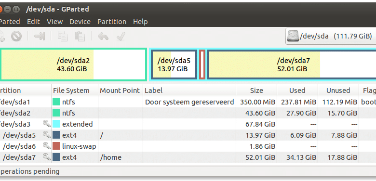Click the key lock icon beside /dev/sda7
This screenshot has height=181, width=376.
pos(47,157)
